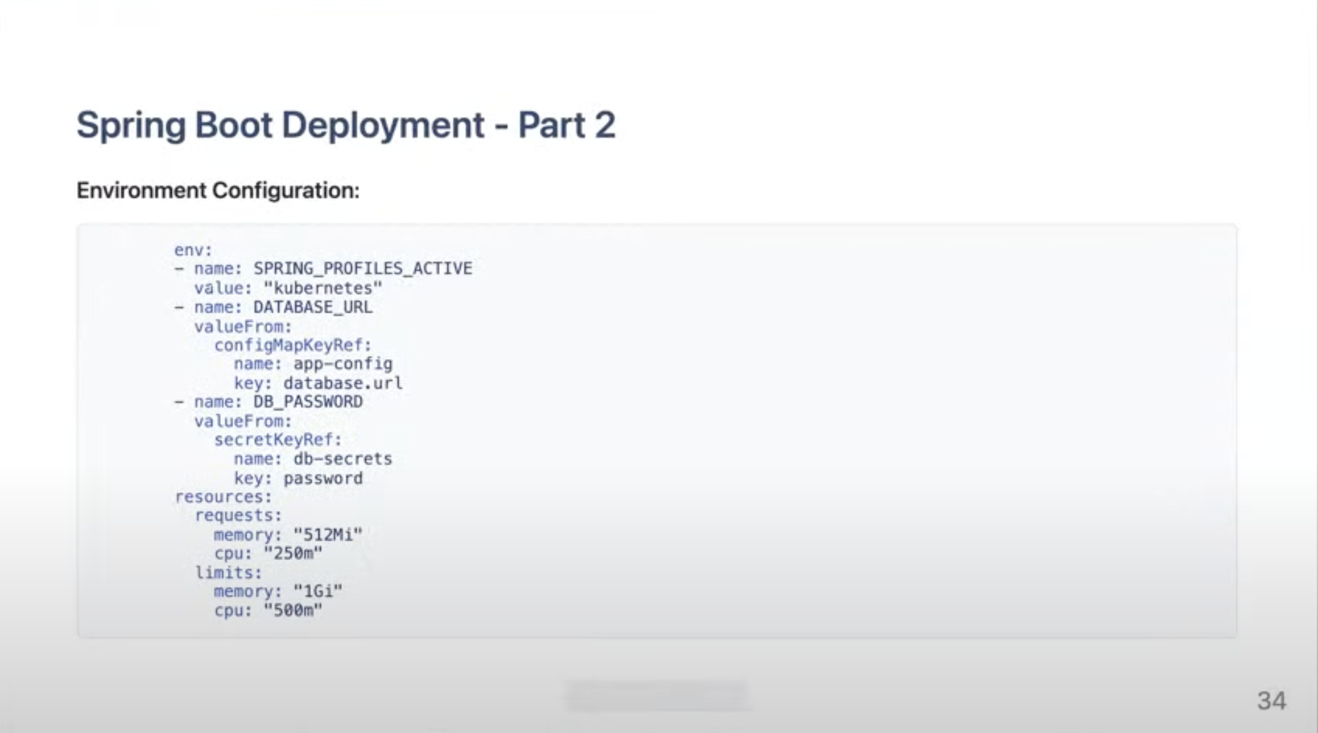The height and width of the screenshot is (733, 1318).
Task: Click the 'database.url' key value
Action: [x=343, y=383]
